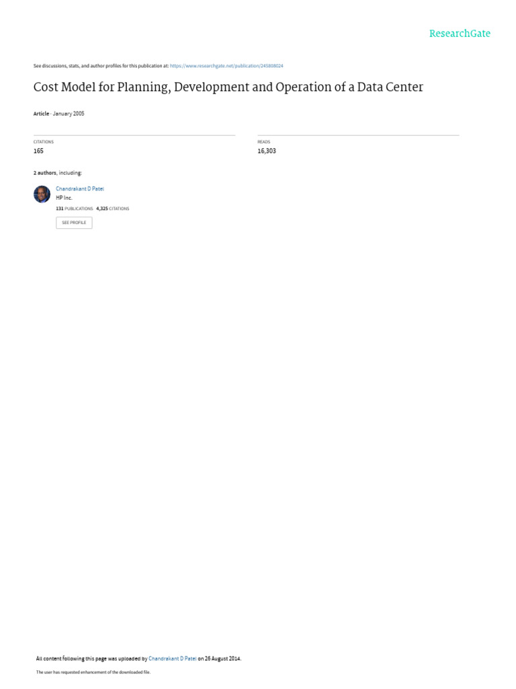
Task: Click the ResearchGate logo
Action: (x=460, y=34)
